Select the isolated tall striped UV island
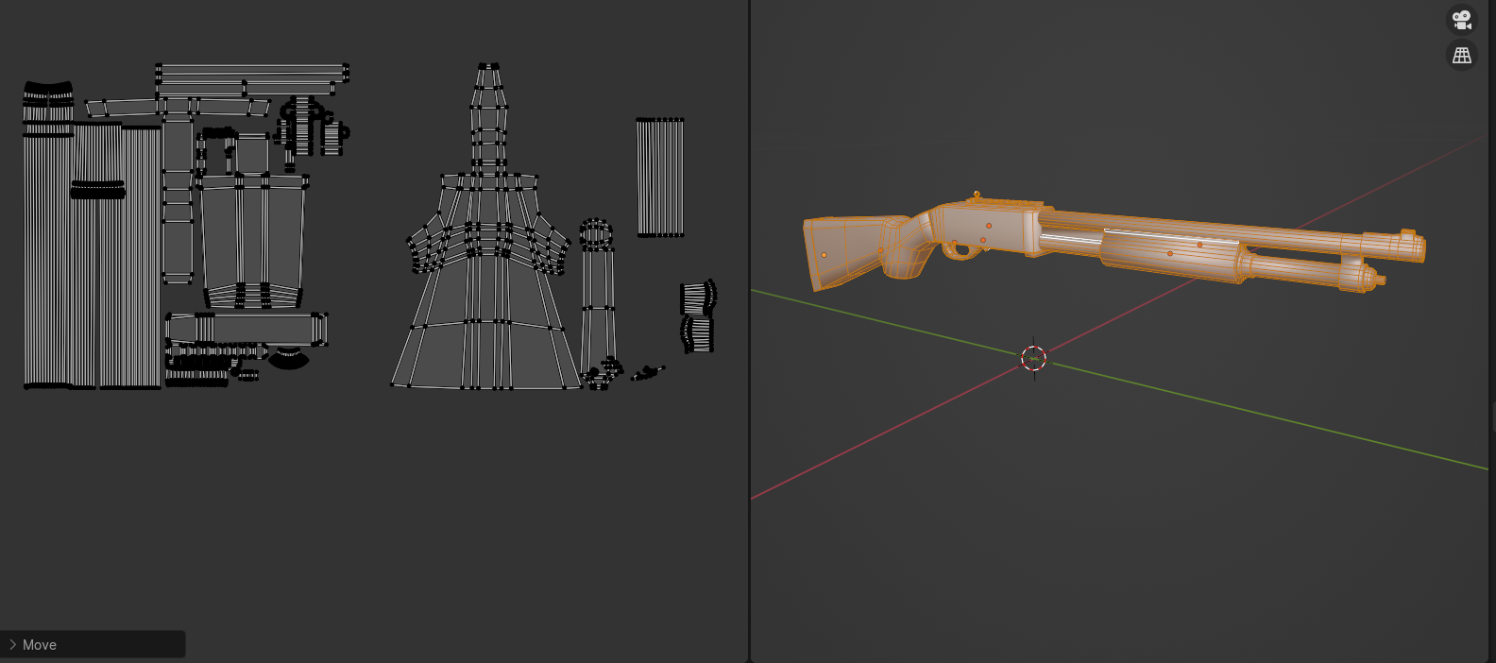This screenshot has height=663, width=1496. (x=659, y=178)
